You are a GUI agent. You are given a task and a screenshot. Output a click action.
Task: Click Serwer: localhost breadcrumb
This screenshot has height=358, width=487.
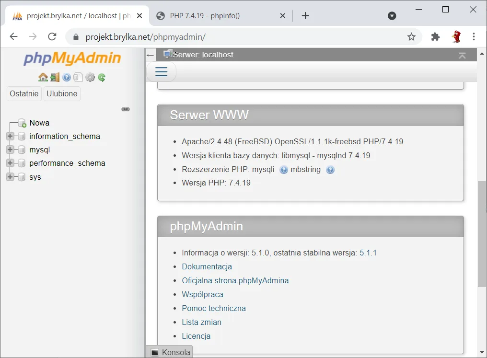pos(203,55)
